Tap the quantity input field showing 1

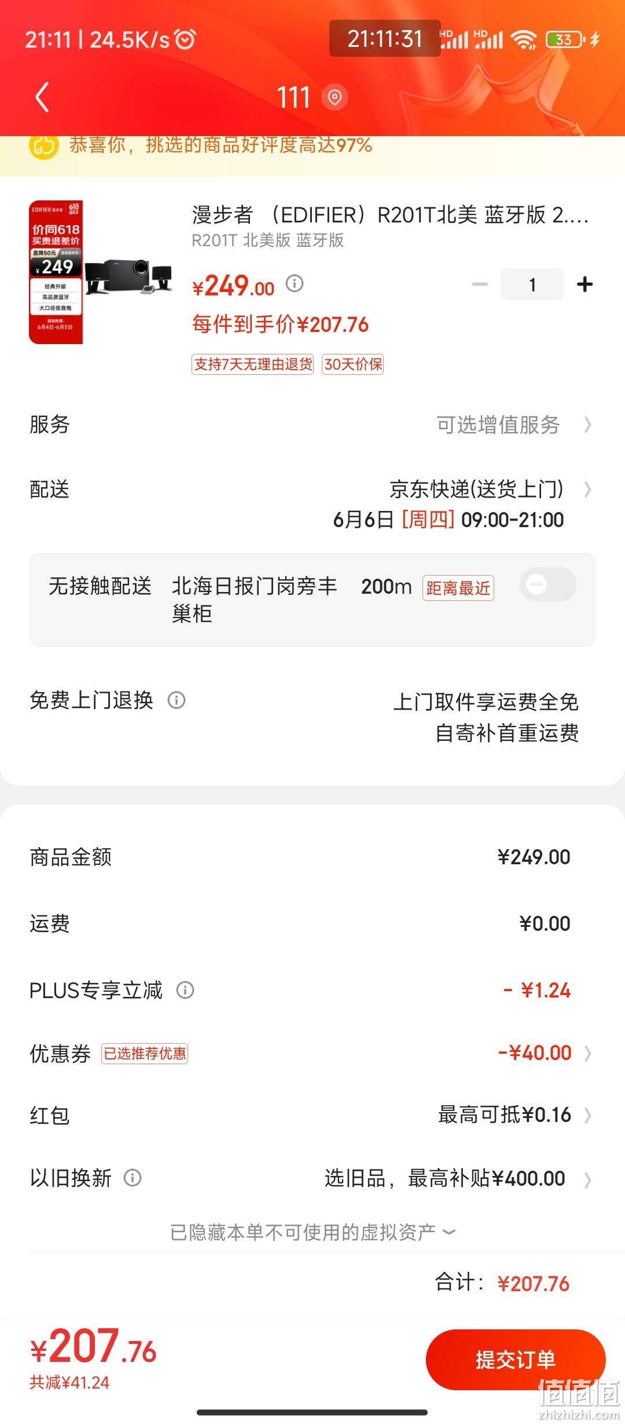[x=532, y=284]
